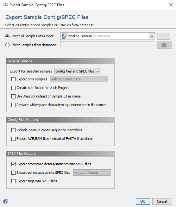The image size is (176, 207).
Task: Expand contig files and SPEC files dropdown
Action: [x=78, y=71]
